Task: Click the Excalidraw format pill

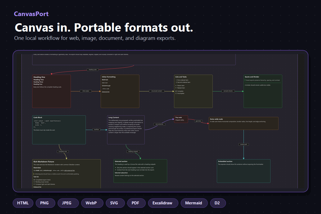Action: 163,203
